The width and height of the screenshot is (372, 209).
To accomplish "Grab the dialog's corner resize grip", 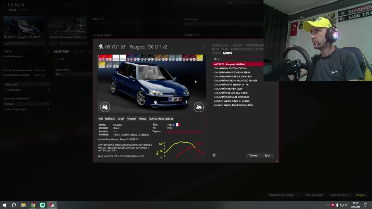I will (x=277, y=161).
